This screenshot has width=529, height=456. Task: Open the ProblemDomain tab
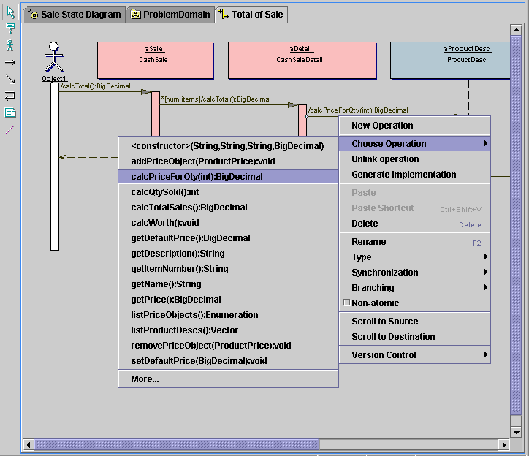coord(170,15)
